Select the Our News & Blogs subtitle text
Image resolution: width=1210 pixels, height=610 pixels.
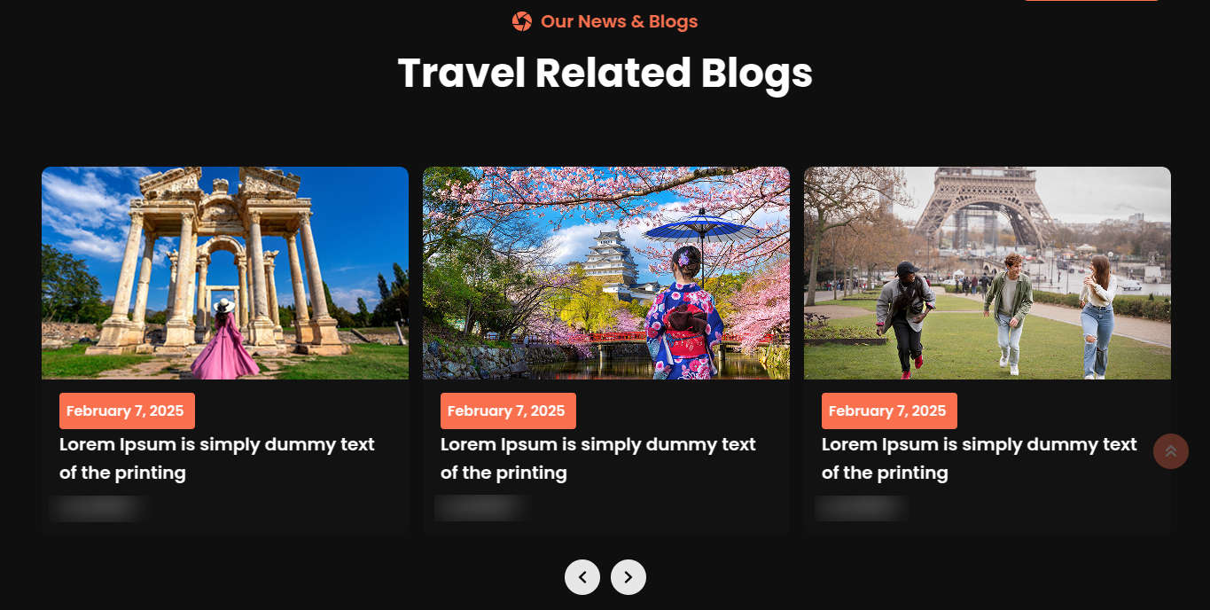pos(619,21)
